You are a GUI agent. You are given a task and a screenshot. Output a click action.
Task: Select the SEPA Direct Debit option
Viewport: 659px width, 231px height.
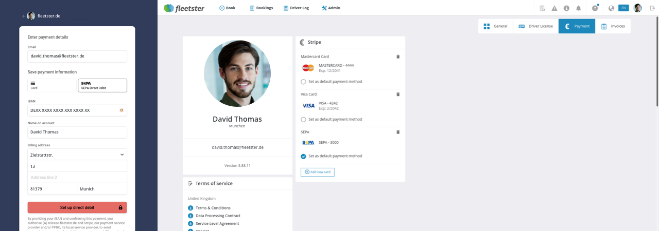102,85
